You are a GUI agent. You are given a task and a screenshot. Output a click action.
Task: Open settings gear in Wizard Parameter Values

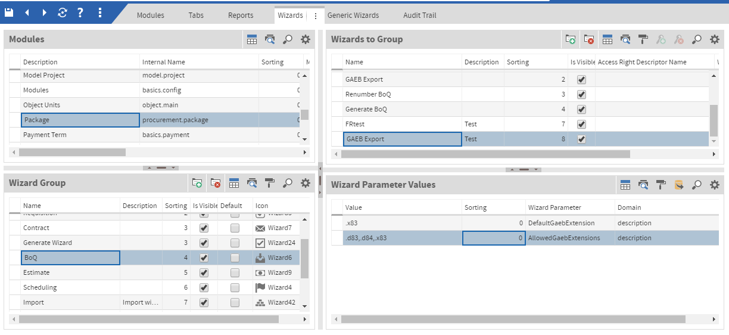click(715, 185)
